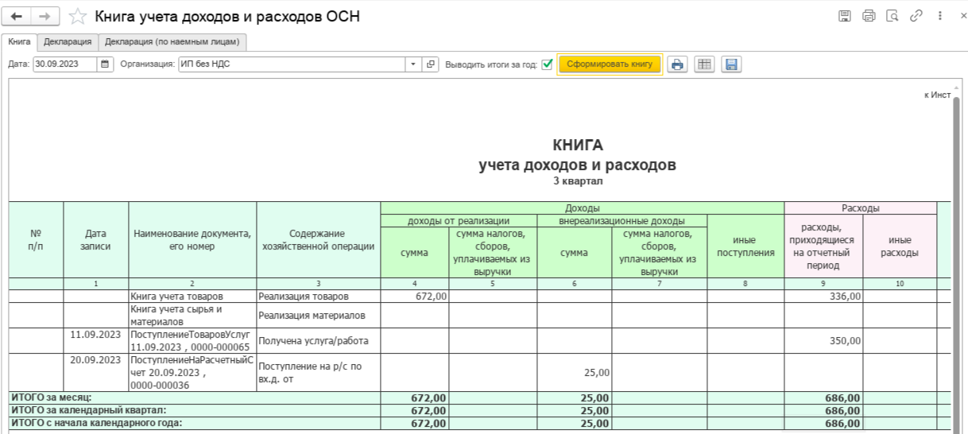968x434 pixels.
Task: Click the 'Сформировать книгу' button
Action: point(610,65)
